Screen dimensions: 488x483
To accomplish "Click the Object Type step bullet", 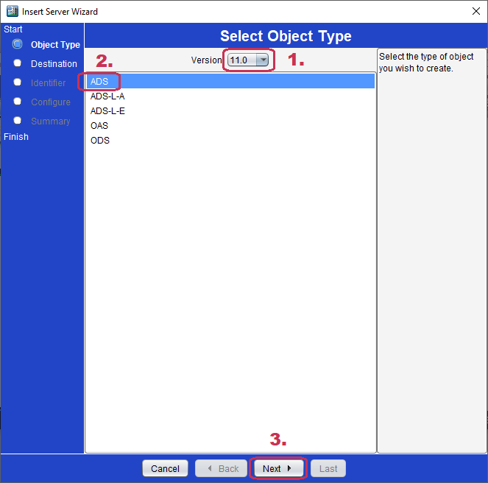I will pyautogui.click(x=18, y=44).
